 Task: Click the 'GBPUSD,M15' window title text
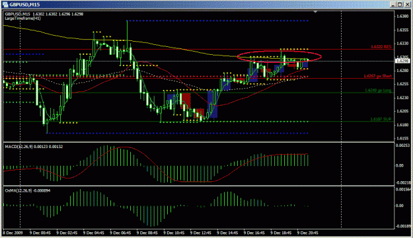24,5
